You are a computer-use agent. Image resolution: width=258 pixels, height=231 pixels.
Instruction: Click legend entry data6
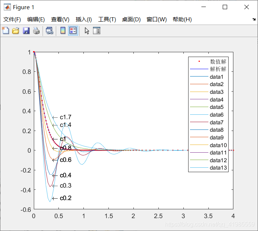[x=216, y=115]
